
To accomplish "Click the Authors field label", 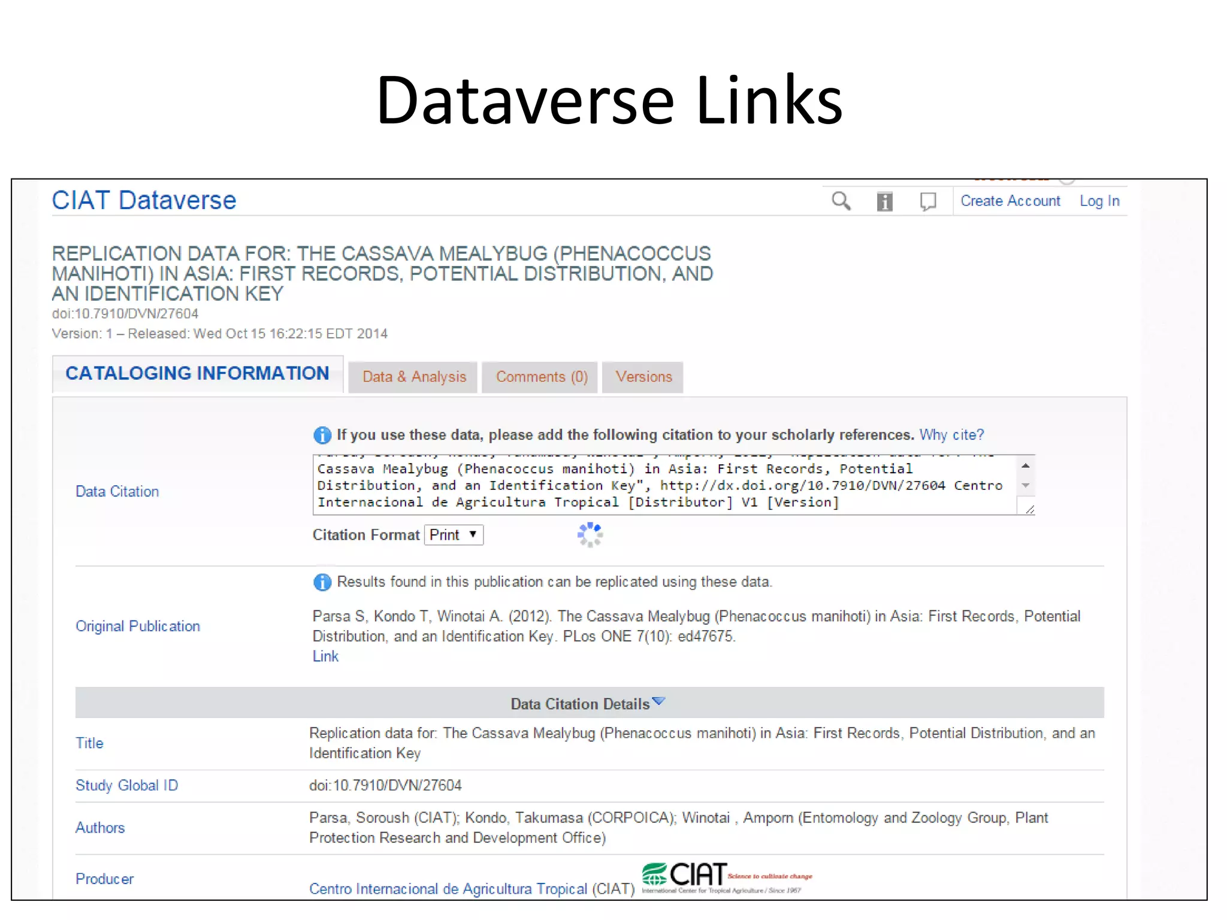I will [x=100, y=828].
